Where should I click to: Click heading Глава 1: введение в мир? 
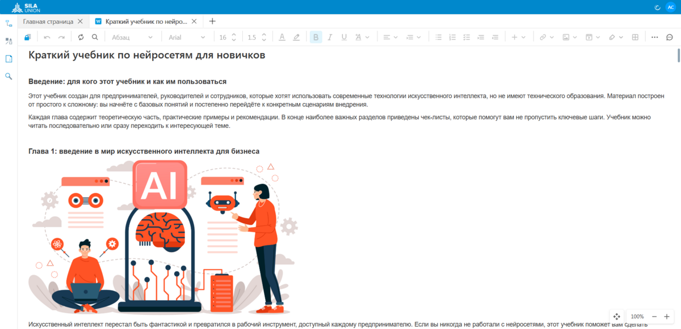[x=144, y=151]
